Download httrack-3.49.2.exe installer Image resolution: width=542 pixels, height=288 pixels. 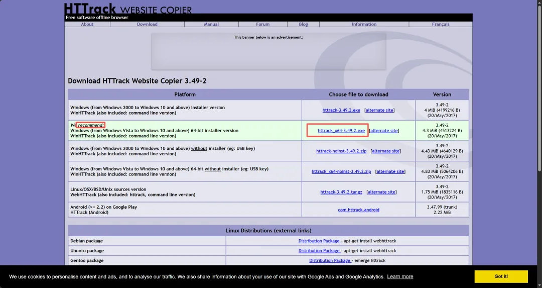341,110
